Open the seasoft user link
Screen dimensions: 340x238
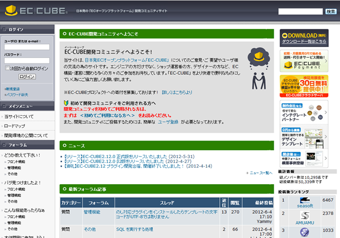[x=305, y=206]
